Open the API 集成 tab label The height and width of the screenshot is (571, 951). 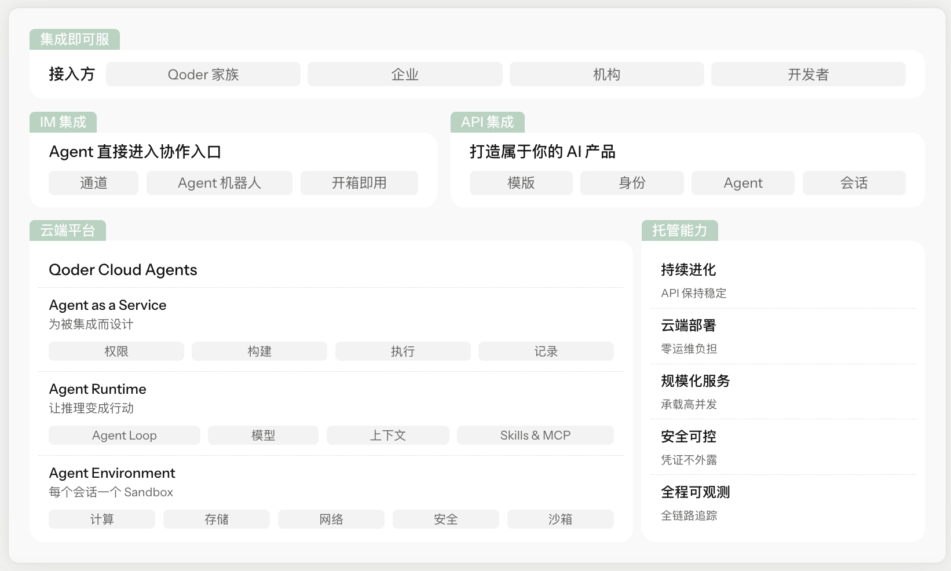pyautogui.click(x=488, y=122)
